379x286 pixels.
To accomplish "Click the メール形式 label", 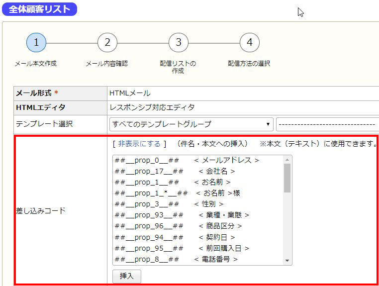I will point(34,93).
